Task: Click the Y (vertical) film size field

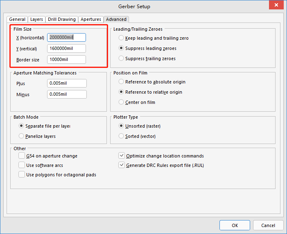Action: (66, 49)
